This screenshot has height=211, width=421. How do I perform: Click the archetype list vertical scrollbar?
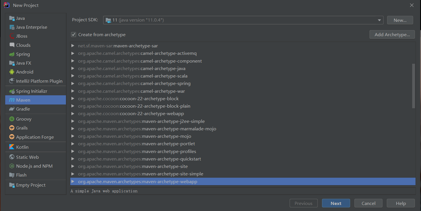click(414, 86)
